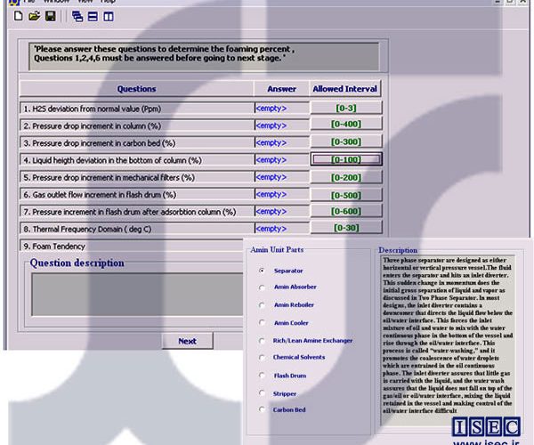Open file with the folder icon
Image resolution: width=534 pixels, height=445 pixels.
(x=34, y=16)
